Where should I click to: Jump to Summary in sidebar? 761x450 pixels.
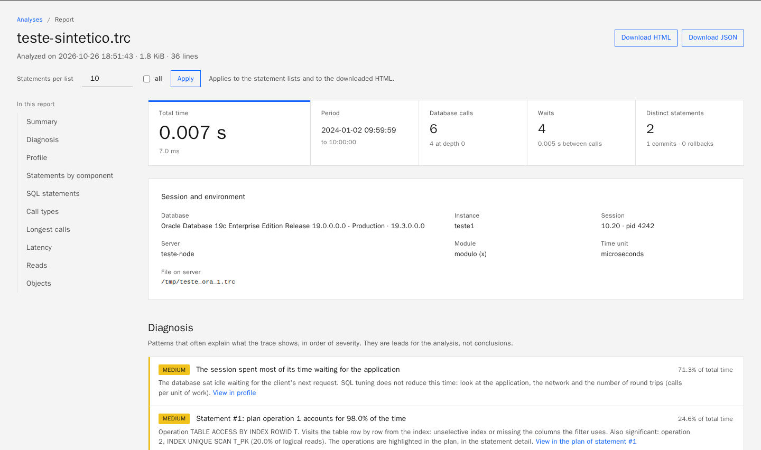coord(42,121)
